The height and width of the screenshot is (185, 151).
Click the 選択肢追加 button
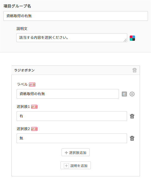(76, 152)
